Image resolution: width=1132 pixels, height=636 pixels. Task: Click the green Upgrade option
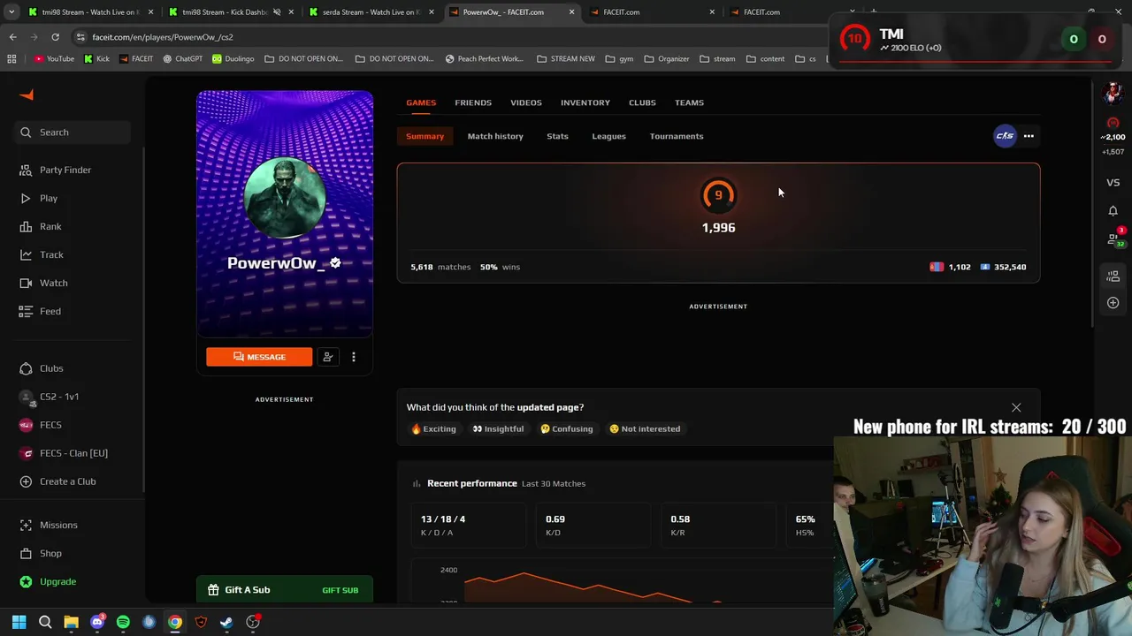[x=48, y=581]
